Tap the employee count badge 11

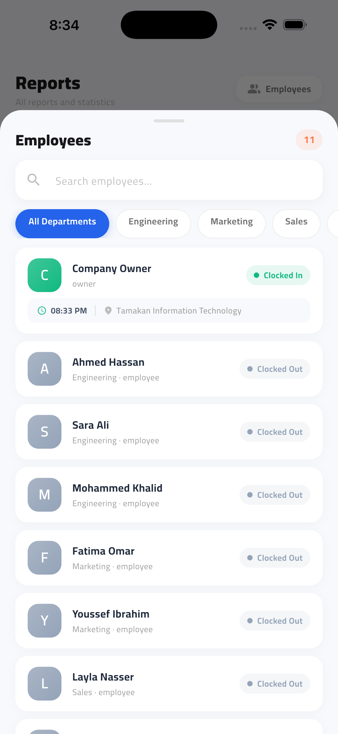(309, 140)
